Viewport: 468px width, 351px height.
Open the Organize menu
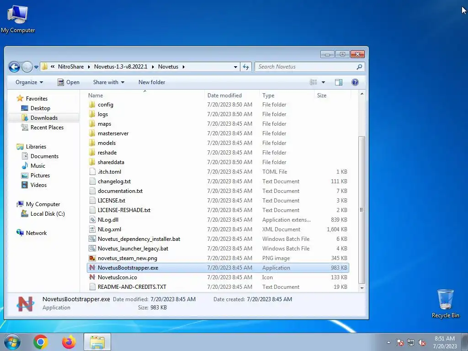(29, 82)
